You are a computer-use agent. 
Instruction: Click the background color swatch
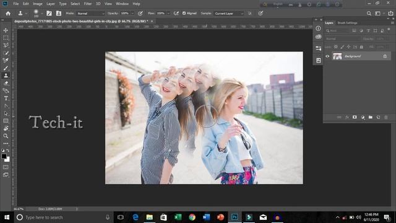[7, 160]
